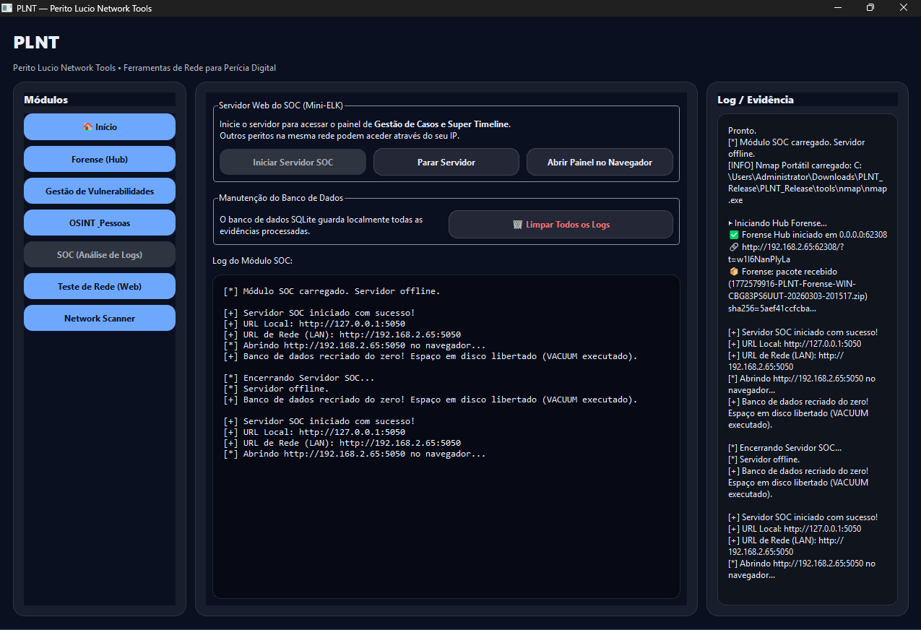This screenshot has height=630, width=921.
Task: Switch to Gestão de Vulnerabilidades module
Action: [x=100, y=191]
